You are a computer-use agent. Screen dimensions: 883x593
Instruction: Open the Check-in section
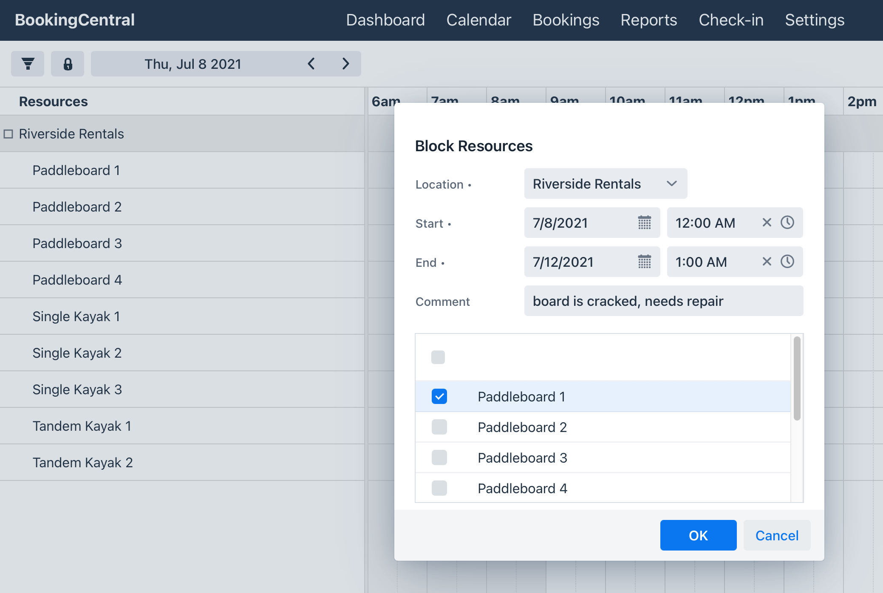(730, 20)
